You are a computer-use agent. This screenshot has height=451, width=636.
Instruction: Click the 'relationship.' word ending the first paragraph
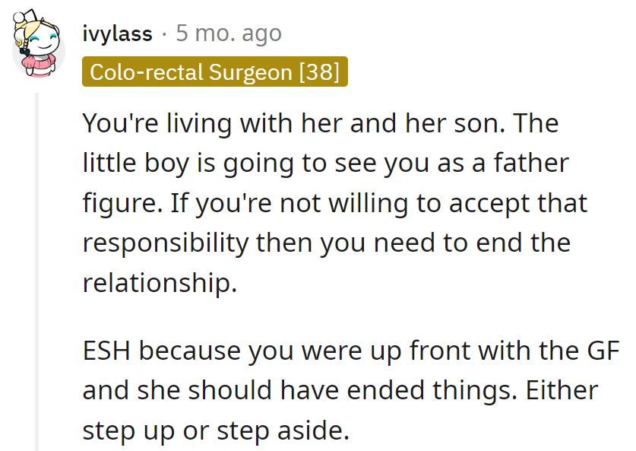coord(160,282)
